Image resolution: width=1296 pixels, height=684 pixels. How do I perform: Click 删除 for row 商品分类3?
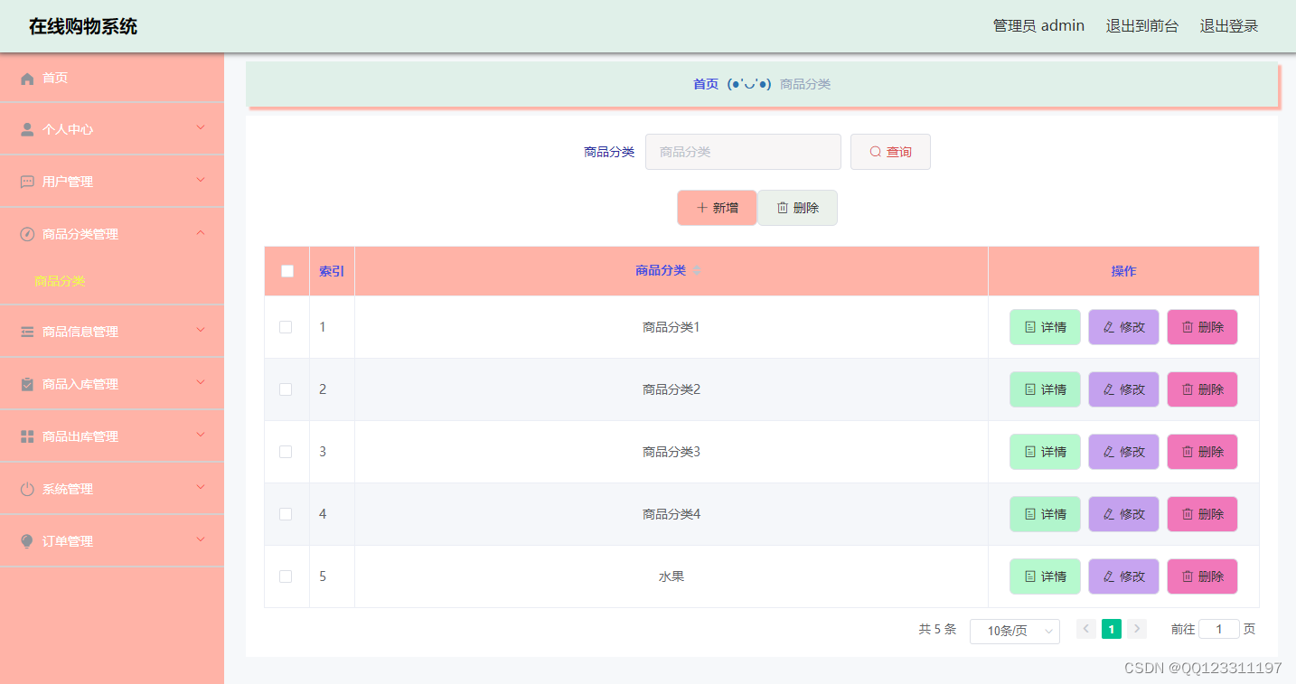tap(1202, 452)
